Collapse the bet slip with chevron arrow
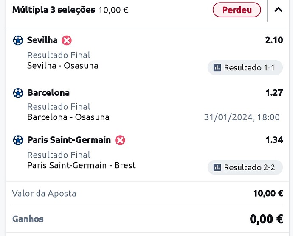 pyautogui.click(x=278, y=9)
